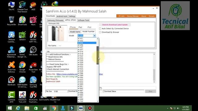Click the Log panel scroll-down arrow
This screenshot has width=198, height=111.
tap(154, 82)
